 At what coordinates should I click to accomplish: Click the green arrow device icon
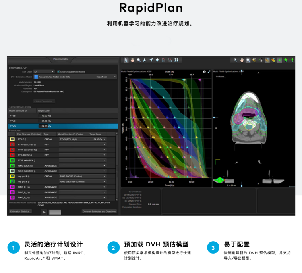[261, 60]
